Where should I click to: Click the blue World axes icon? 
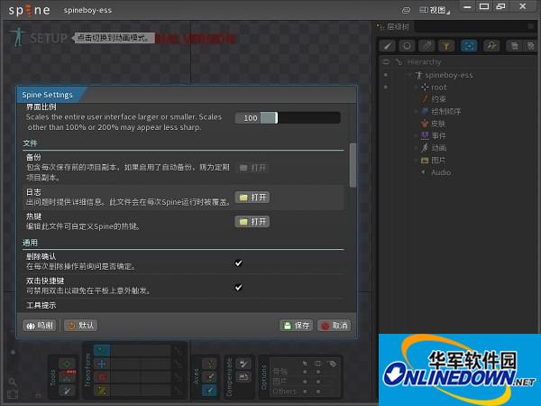tap(209, 391)
